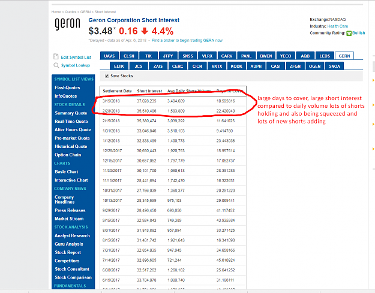Switch to the CERC symbol tab
Image resolution: width=375 pixels, height=293 pixels.
tap(178, 66)
